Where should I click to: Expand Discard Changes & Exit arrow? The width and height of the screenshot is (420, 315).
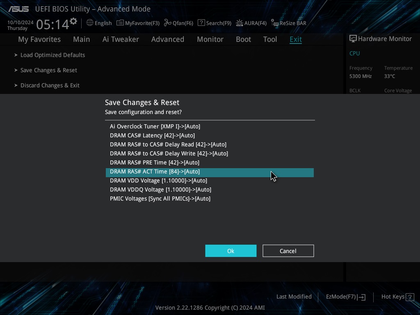(x=16, y=85)
